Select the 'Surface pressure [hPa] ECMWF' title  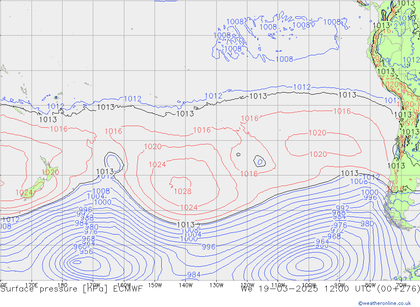click(x=71, y=289)
